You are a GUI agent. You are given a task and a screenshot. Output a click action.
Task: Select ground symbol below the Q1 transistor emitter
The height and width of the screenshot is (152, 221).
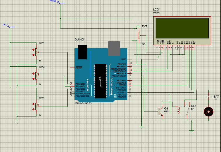coord(141,127)
